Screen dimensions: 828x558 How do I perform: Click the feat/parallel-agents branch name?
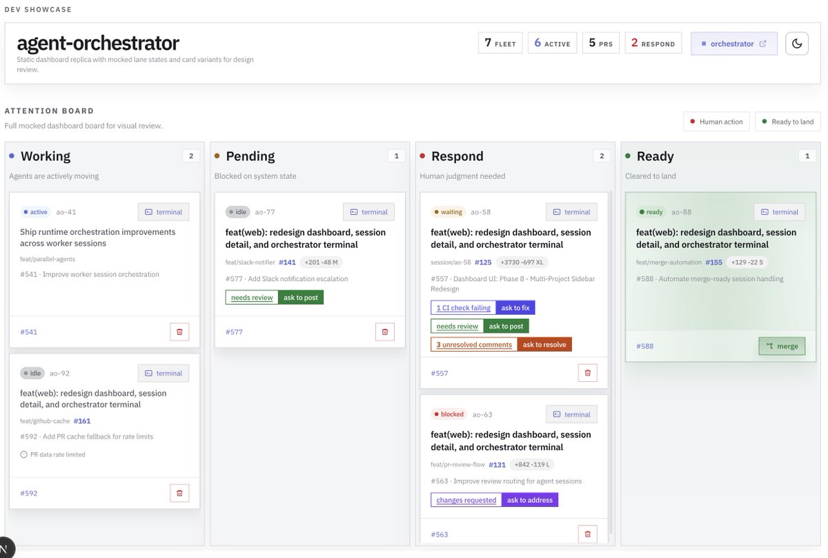pyautogui.click(x=48, y=259)
